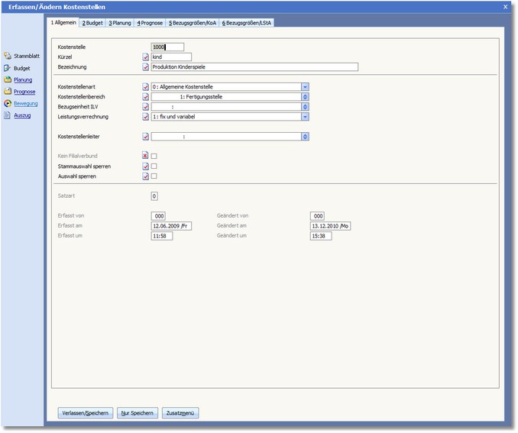Image resolution: width=518 pixels, height=433 pixels.
Task: Click the Zusatzmenü button
Action: (x=180, y=413)
